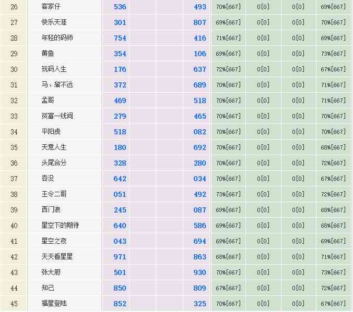Open the 玩码人生 entry
353x312 pixels.
tap(54, 69)
